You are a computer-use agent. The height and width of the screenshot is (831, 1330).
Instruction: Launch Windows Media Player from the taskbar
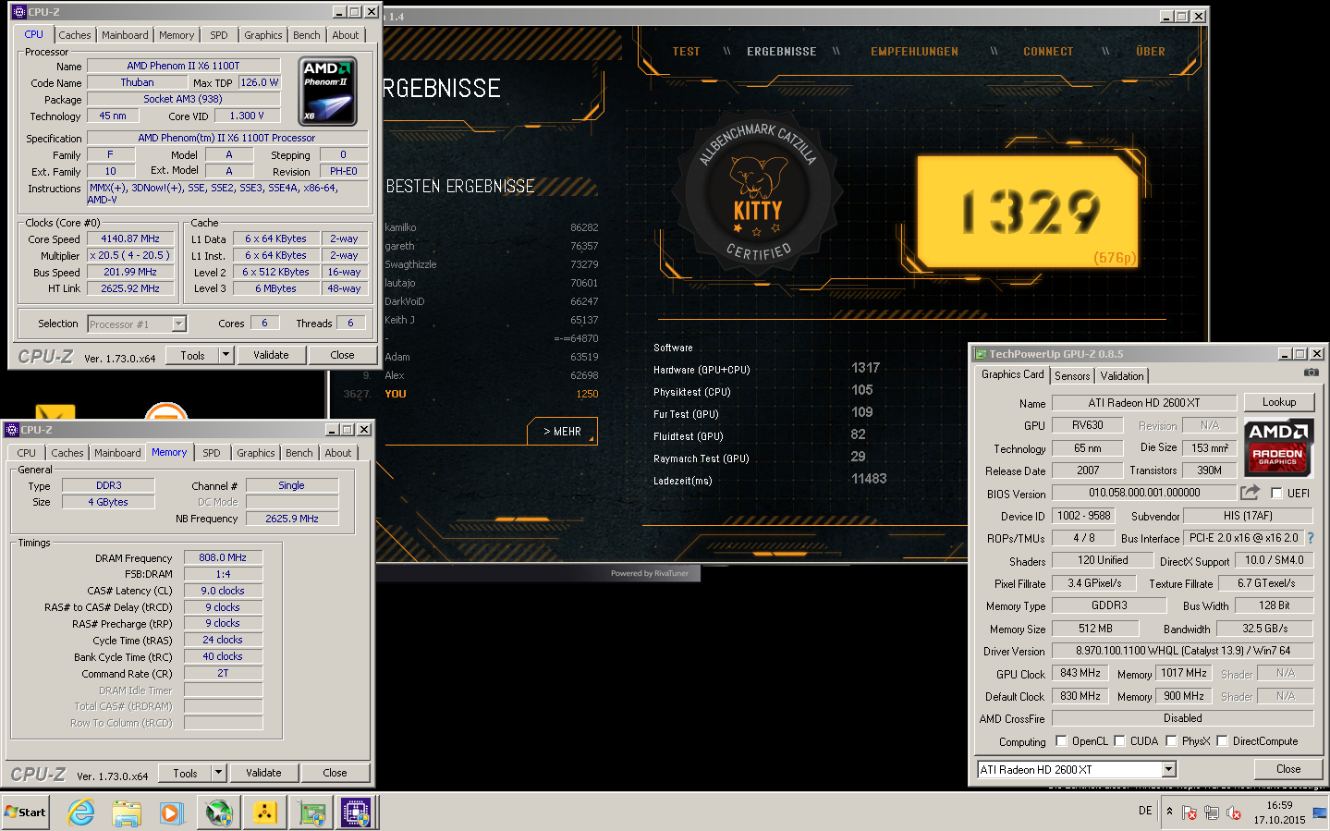[172, 813]
